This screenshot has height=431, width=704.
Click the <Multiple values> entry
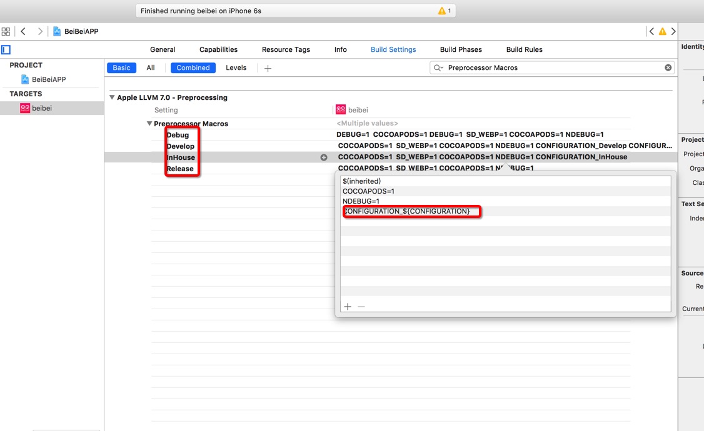pyautogui.click(x=367, y=123)
